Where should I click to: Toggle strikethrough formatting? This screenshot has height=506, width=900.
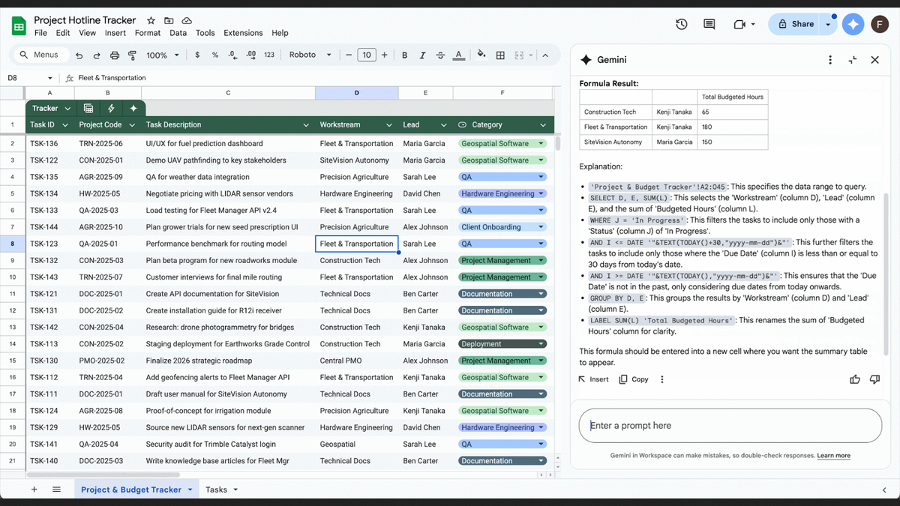(440, 54)
